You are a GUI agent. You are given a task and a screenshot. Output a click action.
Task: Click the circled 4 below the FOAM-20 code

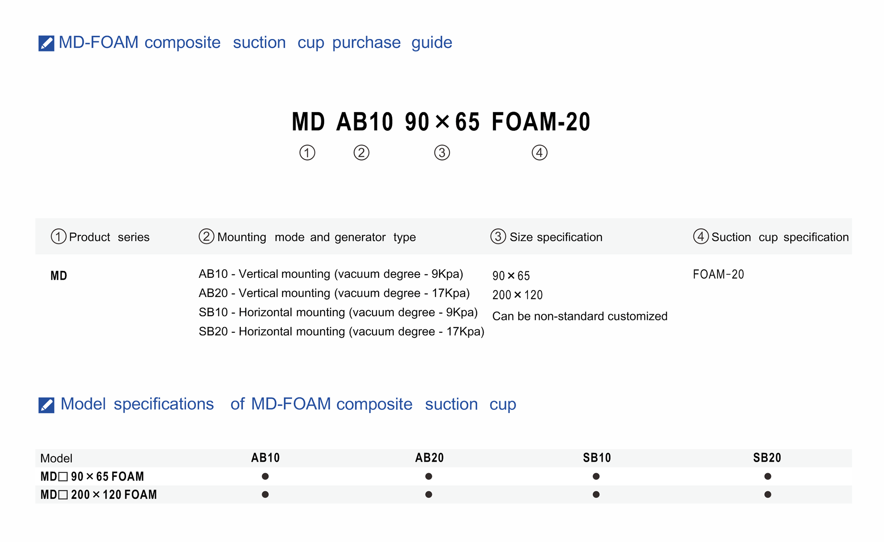click(x=539, y=153)
